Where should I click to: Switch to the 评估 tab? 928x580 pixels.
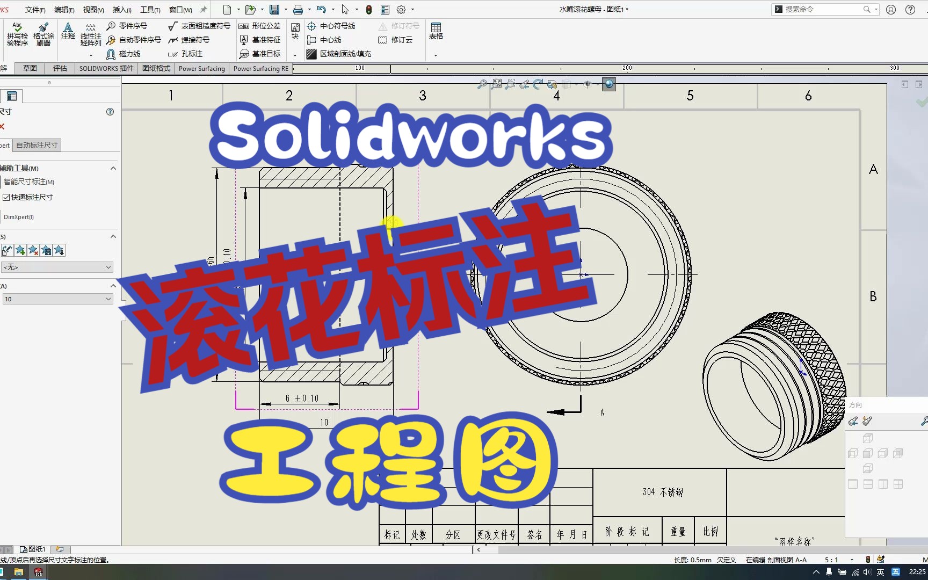pos(60,68)
